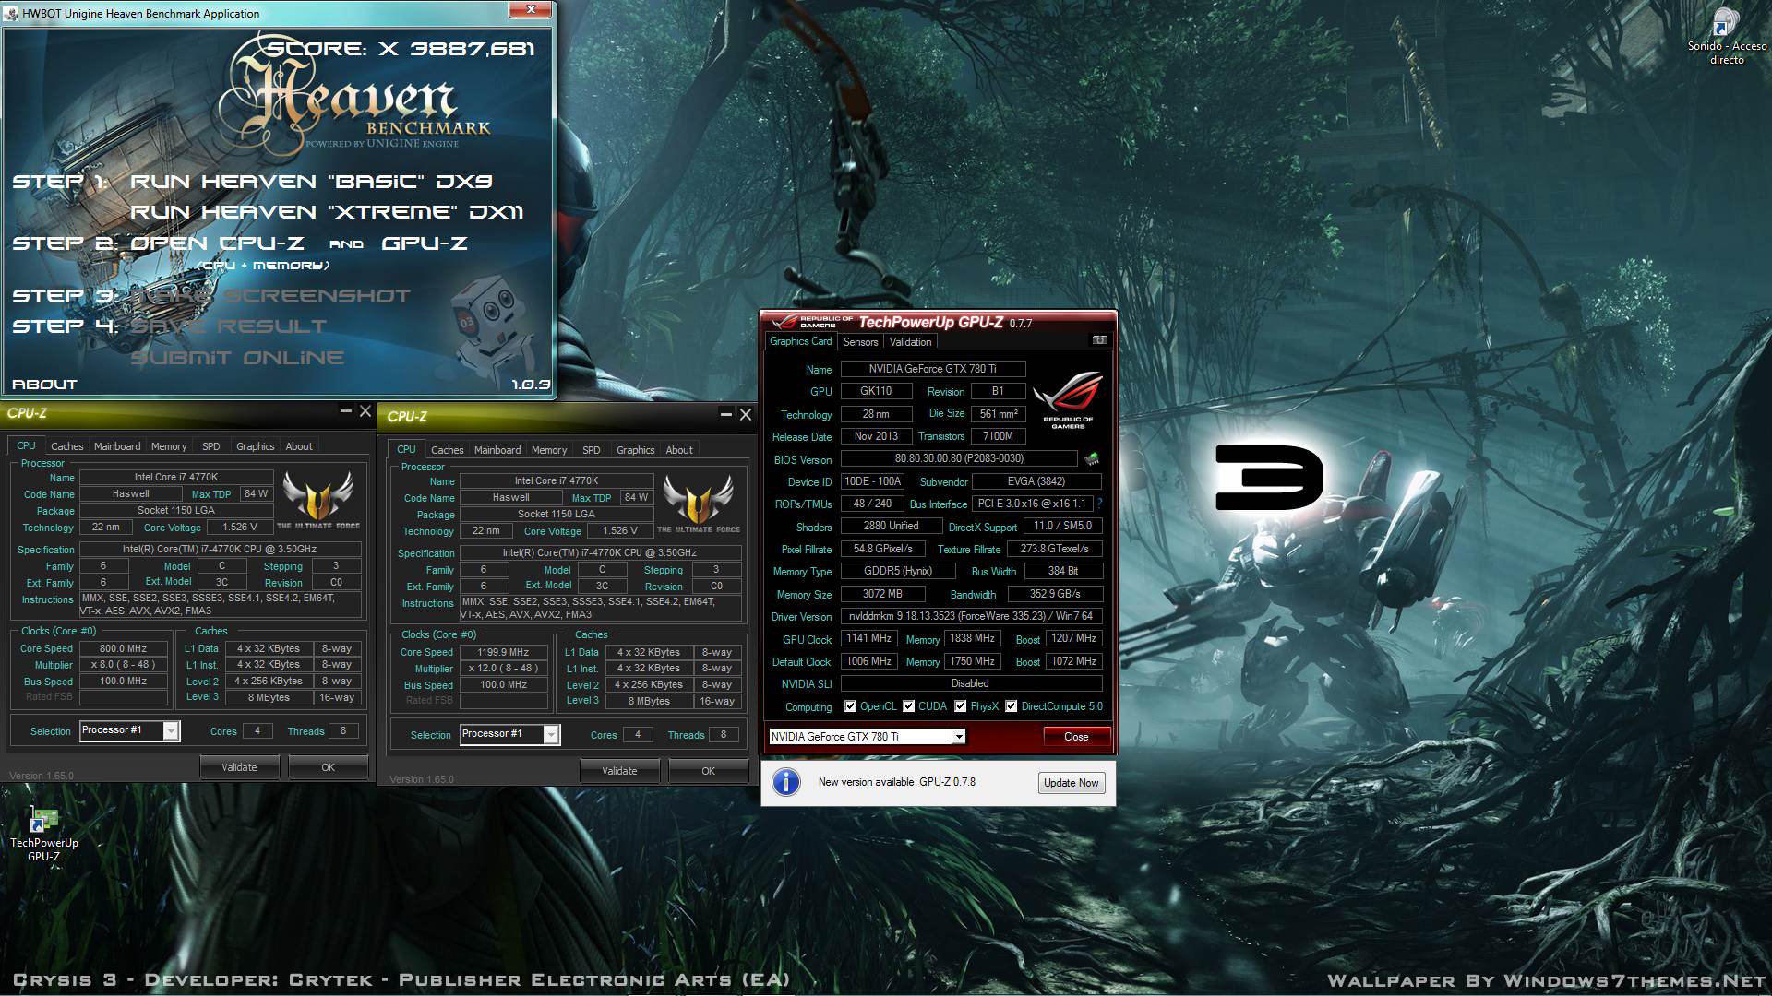Image resolution: width=1772 pixels, height=996 pixels.
Task: Close the left CPU-Z window
Action: coord(365,411)
